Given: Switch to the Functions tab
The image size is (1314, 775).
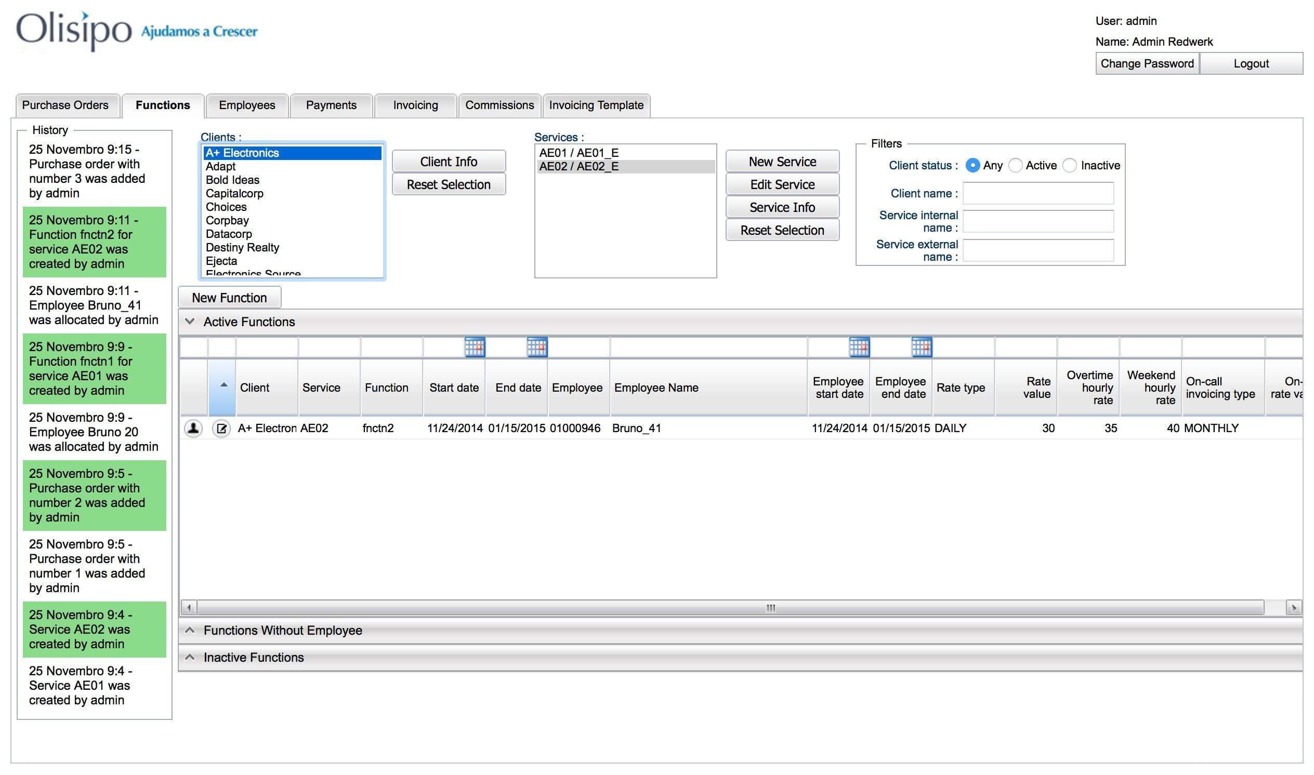Looking at the screenshot, I should pyautogui.click(x=163, y=105).
